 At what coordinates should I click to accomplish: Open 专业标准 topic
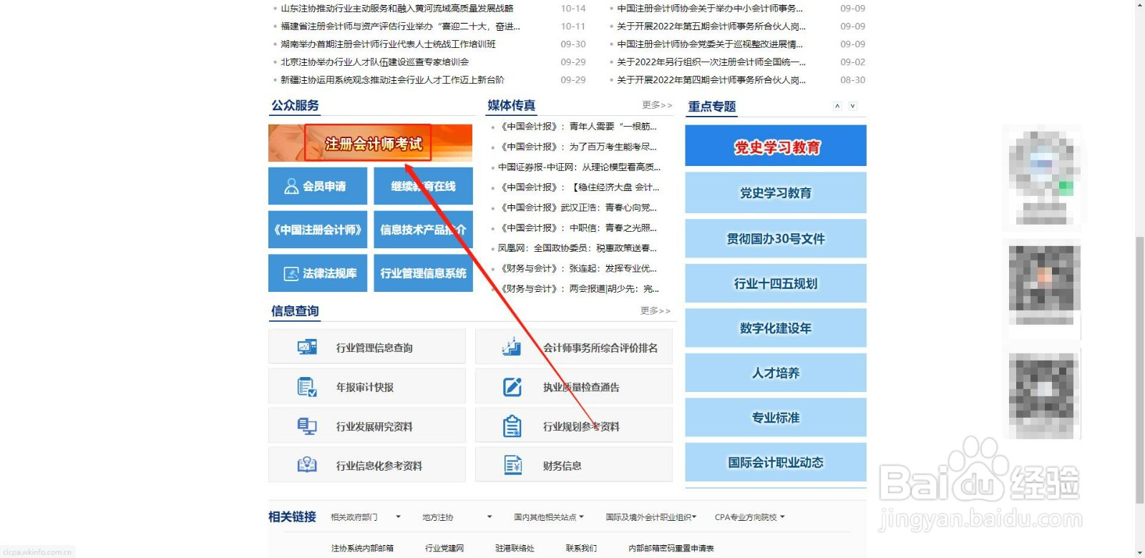point(776,417)
